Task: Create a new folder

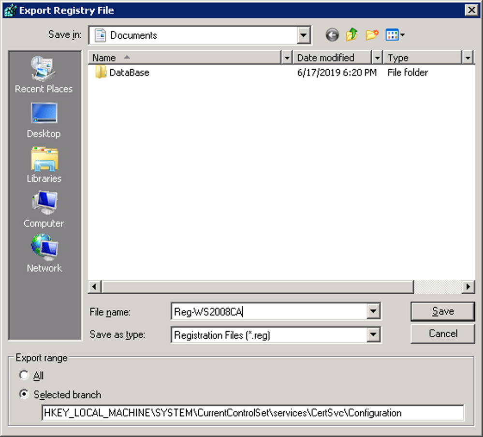Action: click(x=371, y=34)
